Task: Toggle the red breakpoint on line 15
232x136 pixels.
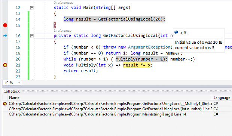Action: click(5, 25)
